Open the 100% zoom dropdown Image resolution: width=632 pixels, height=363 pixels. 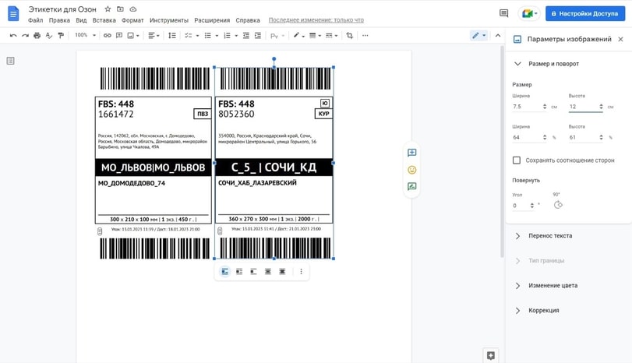tap(85, 36)
